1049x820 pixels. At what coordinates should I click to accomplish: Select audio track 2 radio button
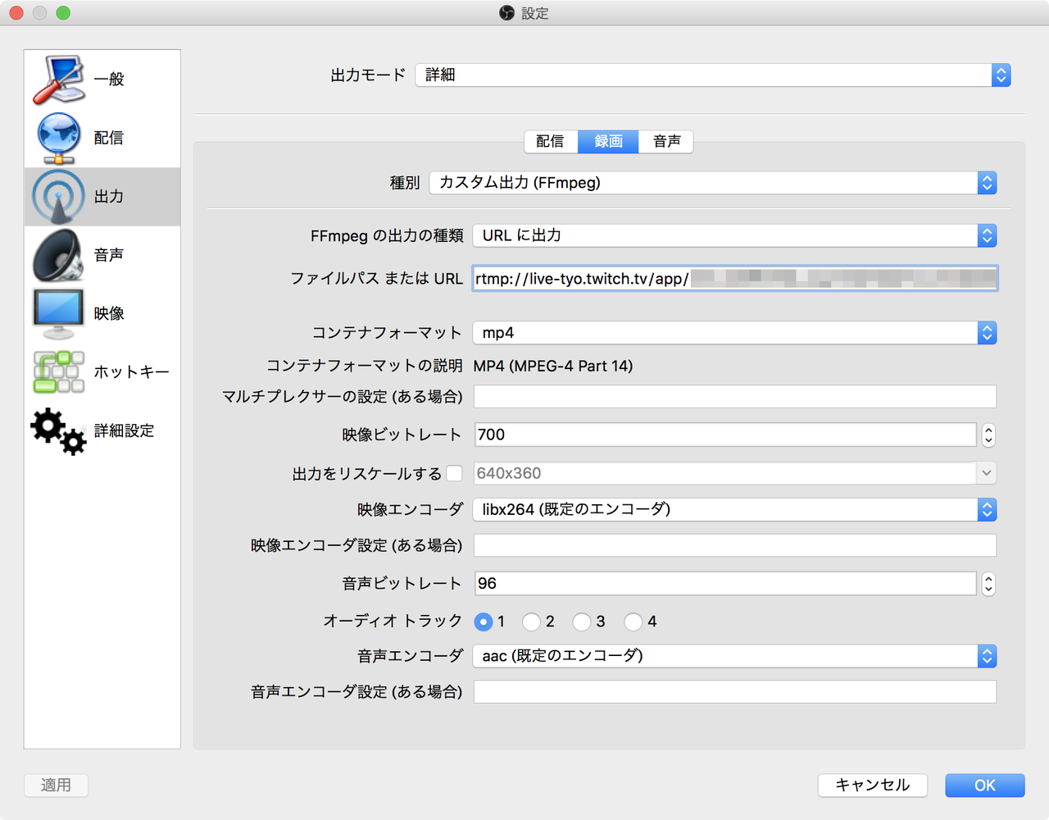tap(531, 622)
